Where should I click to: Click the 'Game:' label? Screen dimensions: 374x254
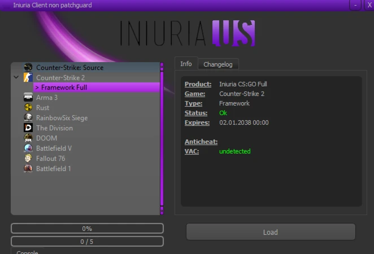point(195,94)
